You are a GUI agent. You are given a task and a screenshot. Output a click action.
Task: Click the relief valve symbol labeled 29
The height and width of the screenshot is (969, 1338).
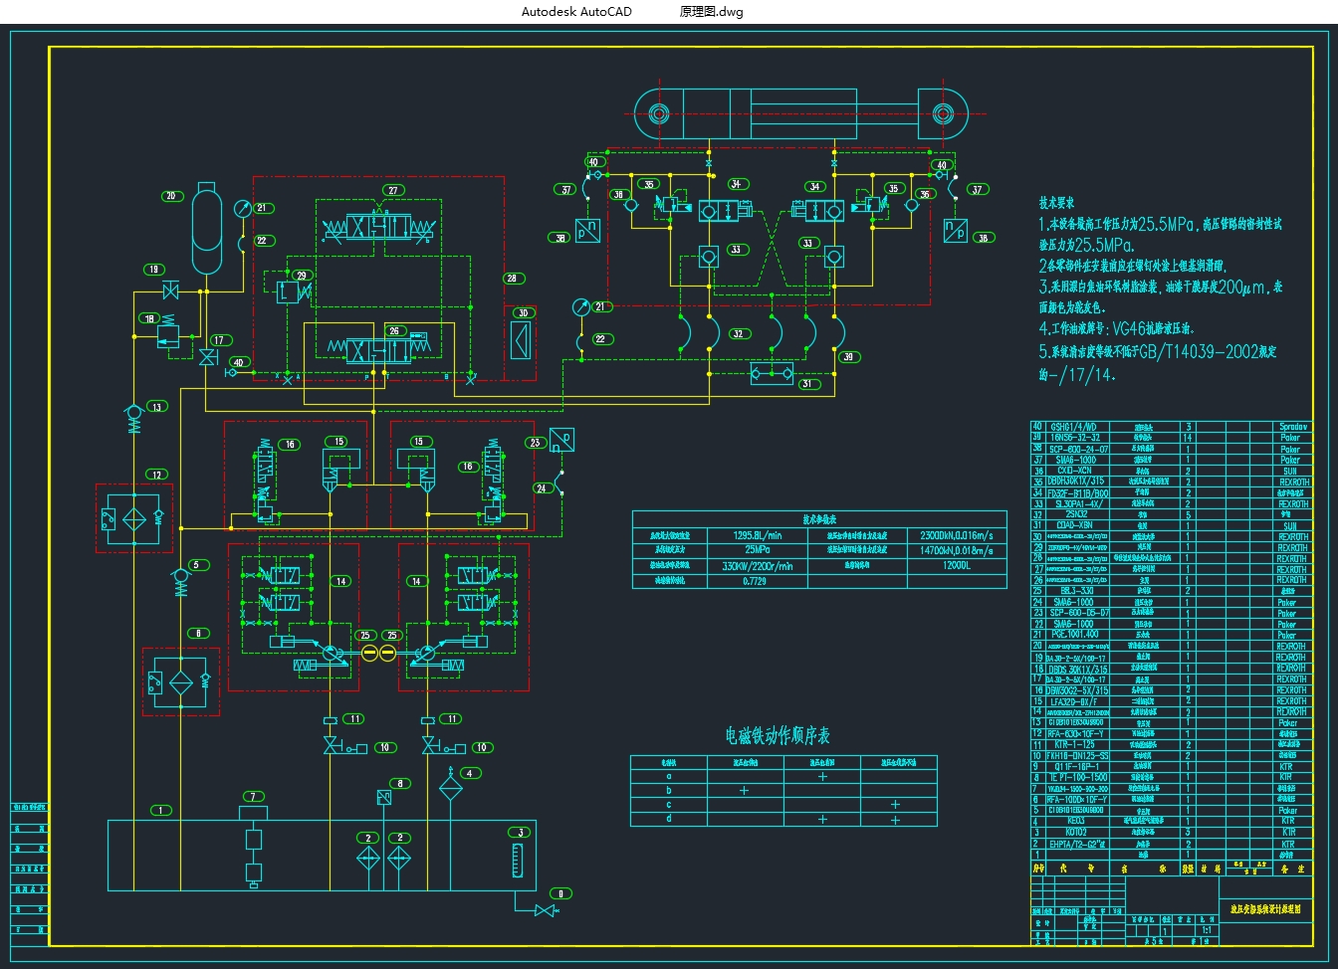tap(290, 292)
